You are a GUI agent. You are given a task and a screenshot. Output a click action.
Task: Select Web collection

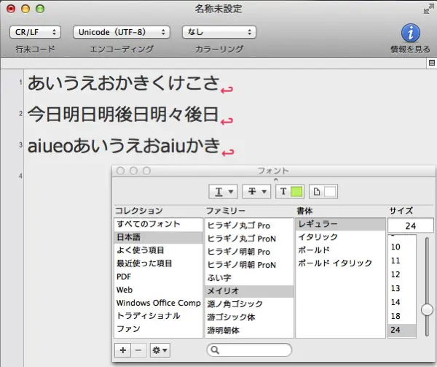(158, 290)
